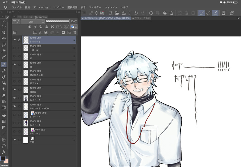This screenshot has width=241, height=167.
Task: Select the Auto select magic wand tool
Action: (4, 51)
